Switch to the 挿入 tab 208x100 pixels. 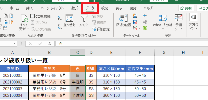29,8
